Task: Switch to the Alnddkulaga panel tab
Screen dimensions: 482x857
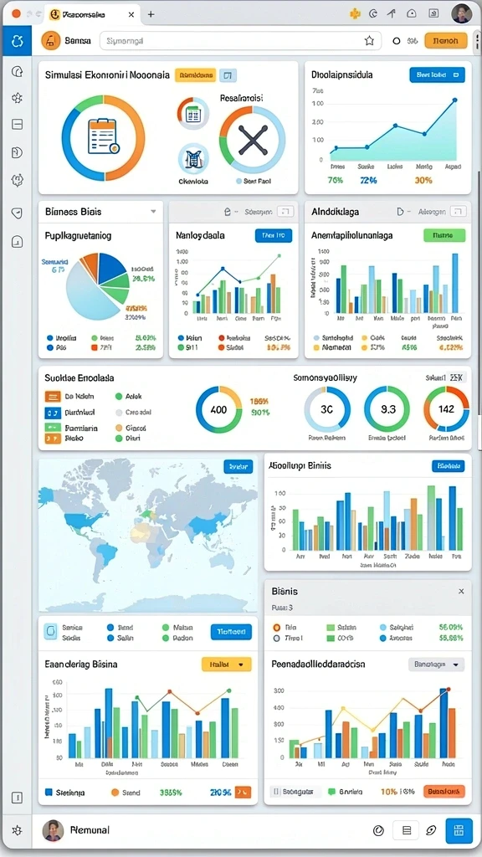Action: [x=335, y=212]
